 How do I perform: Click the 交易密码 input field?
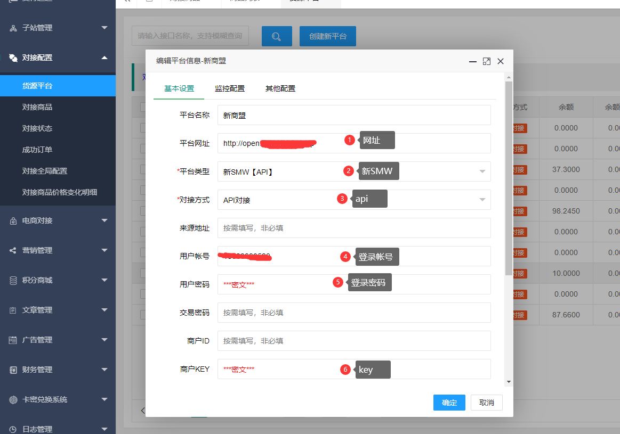coord(354,313)
